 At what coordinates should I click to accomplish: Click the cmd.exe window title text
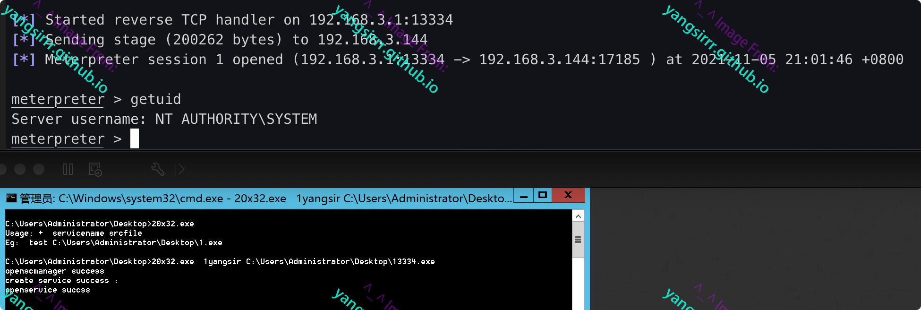click(265, 198)
